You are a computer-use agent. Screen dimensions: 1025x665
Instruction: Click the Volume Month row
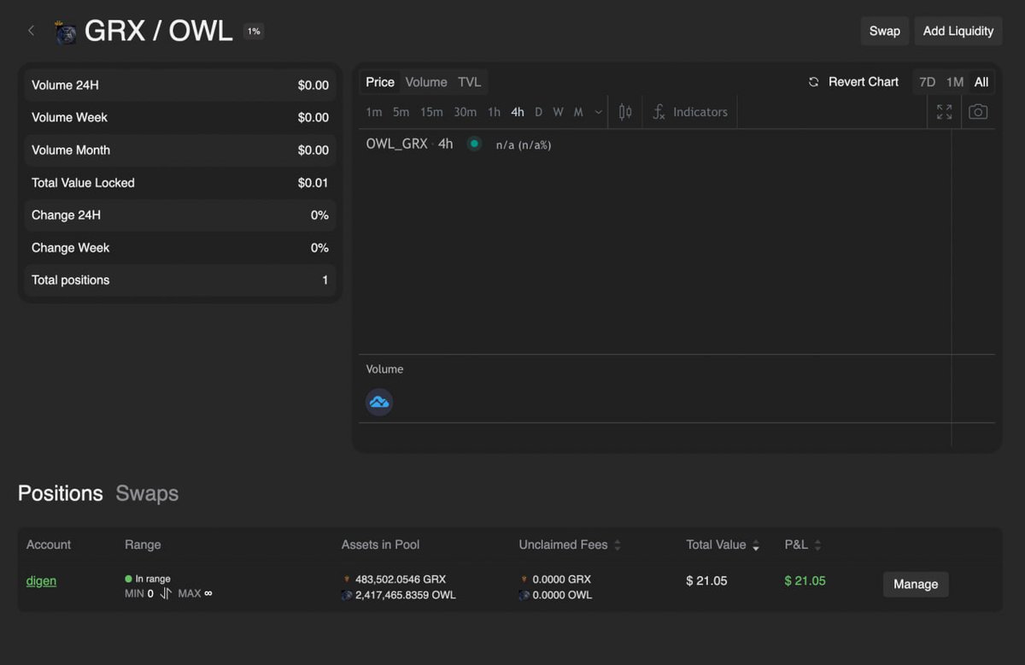click(180, 150)
